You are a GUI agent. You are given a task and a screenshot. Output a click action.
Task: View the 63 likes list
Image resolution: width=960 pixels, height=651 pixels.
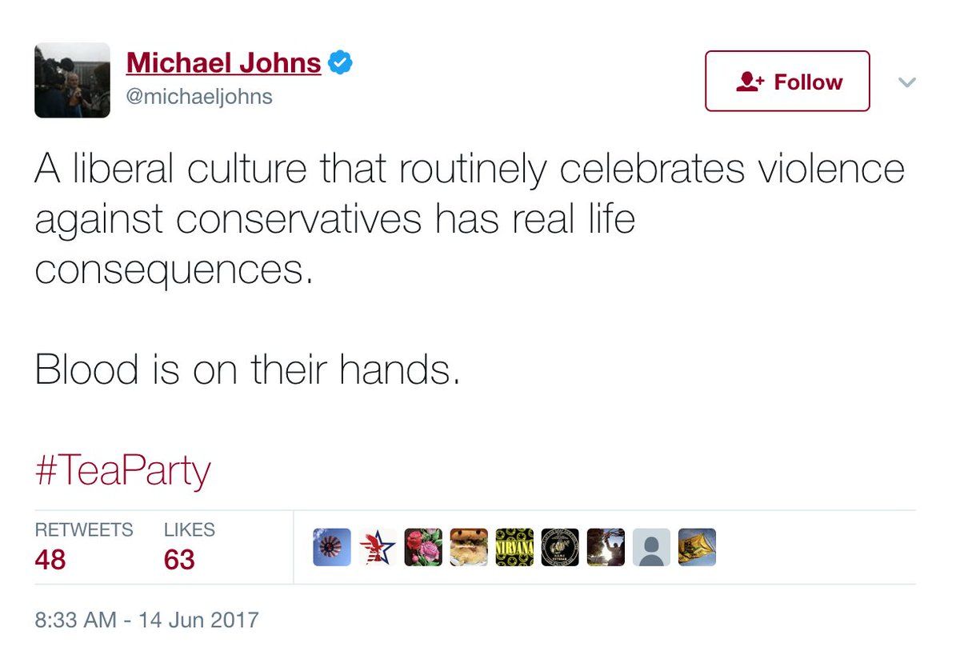179,559
